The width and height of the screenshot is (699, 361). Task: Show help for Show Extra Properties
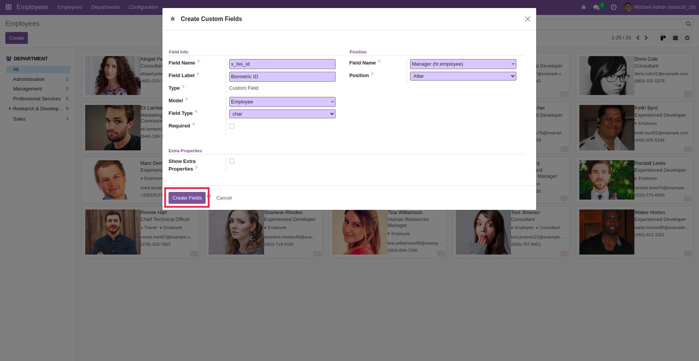click(196, 168)
